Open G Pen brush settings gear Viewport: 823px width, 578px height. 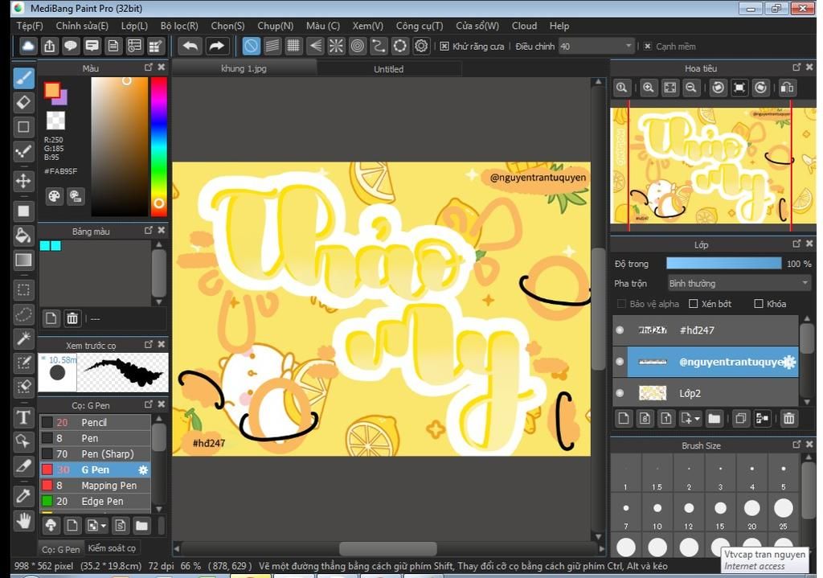coord(143,469)
